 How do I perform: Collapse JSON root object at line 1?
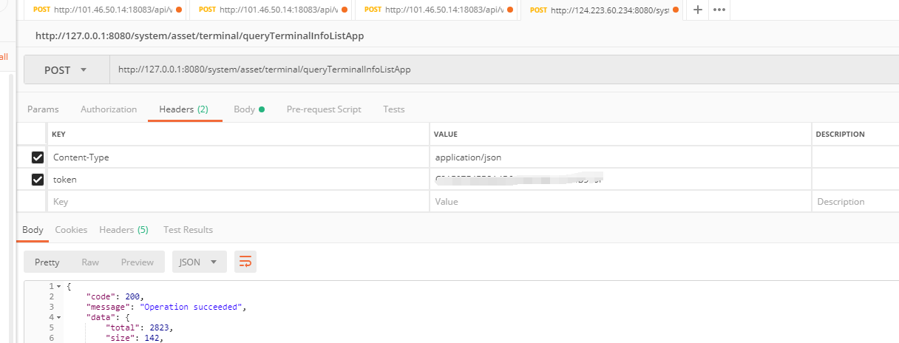click(x=58, y=286)
